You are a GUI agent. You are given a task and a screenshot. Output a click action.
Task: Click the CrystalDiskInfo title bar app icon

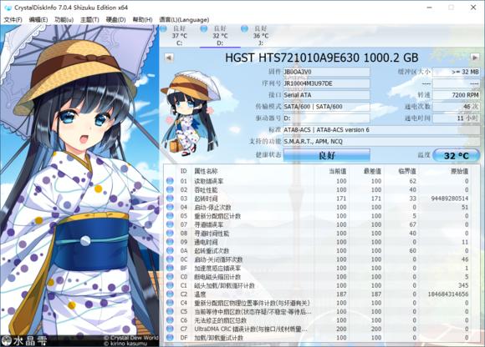coord(8,8)
